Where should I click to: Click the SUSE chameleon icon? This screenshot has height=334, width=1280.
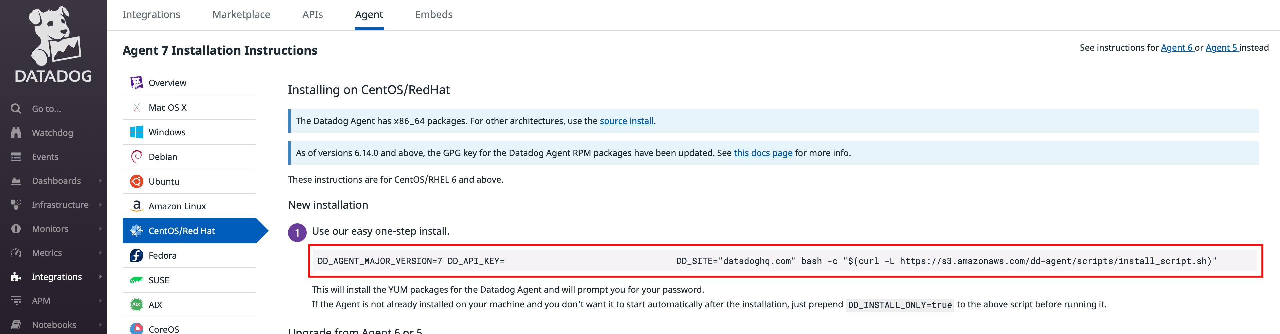(136, 280)
